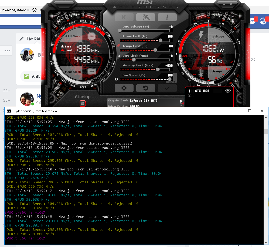Viewport: 269px width, 247px height.
Task: Click line "DCR: GPU0 293.030 Mh/s"
Action: (x=30, y=118)
